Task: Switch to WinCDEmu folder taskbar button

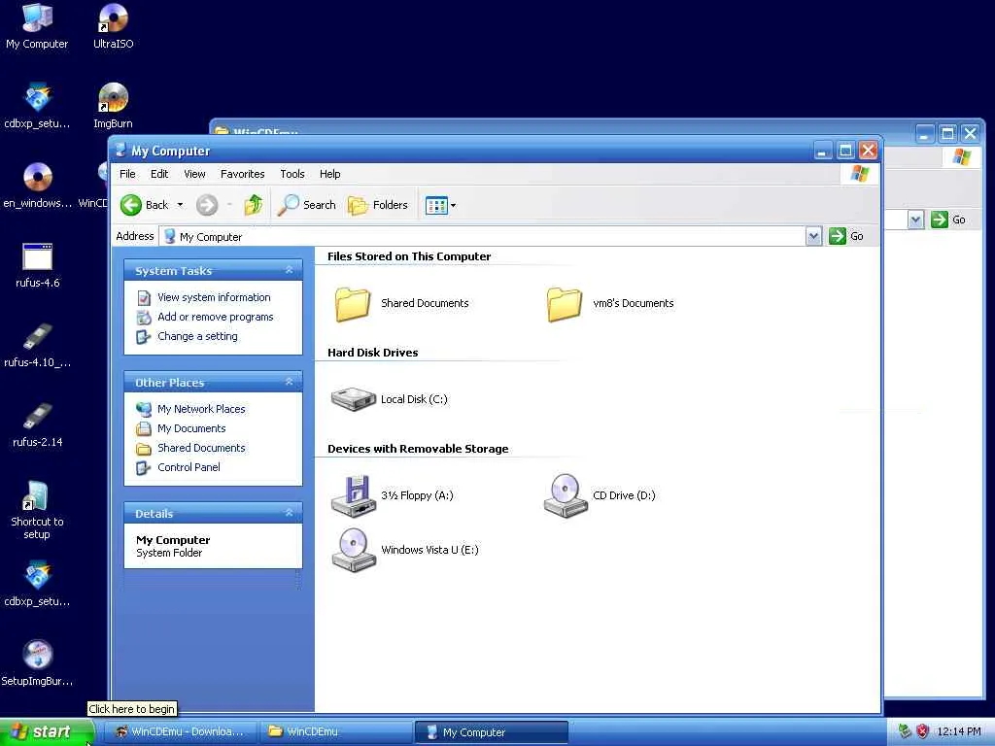Action: (335, 732)
